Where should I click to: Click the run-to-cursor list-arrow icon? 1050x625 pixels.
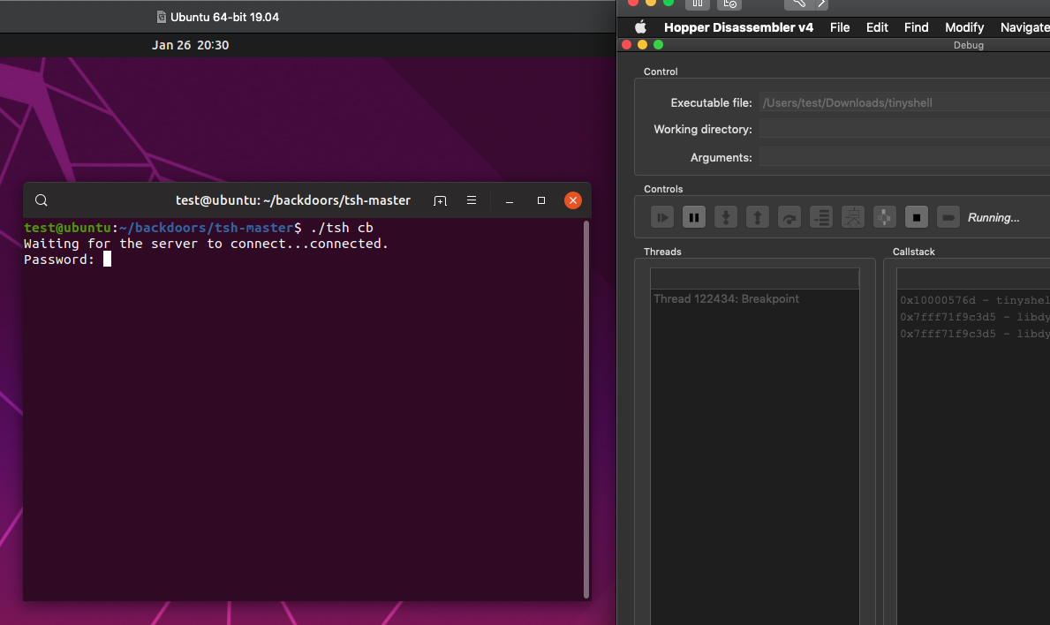(x=821, y=217)
